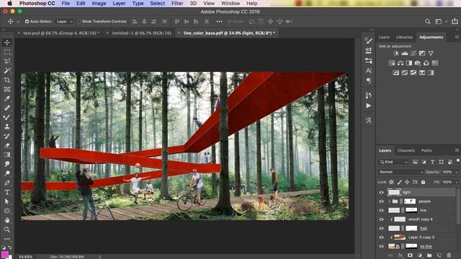Open the Normal blend mode dropdown
Viewport: 461px width, 259px height.
click(400, 172)
